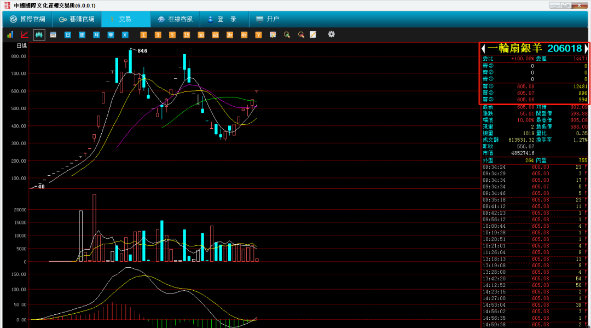The image size is (591, 328).
Task: Switch to monthly period (月) chart
Action: tap(96, 34)
